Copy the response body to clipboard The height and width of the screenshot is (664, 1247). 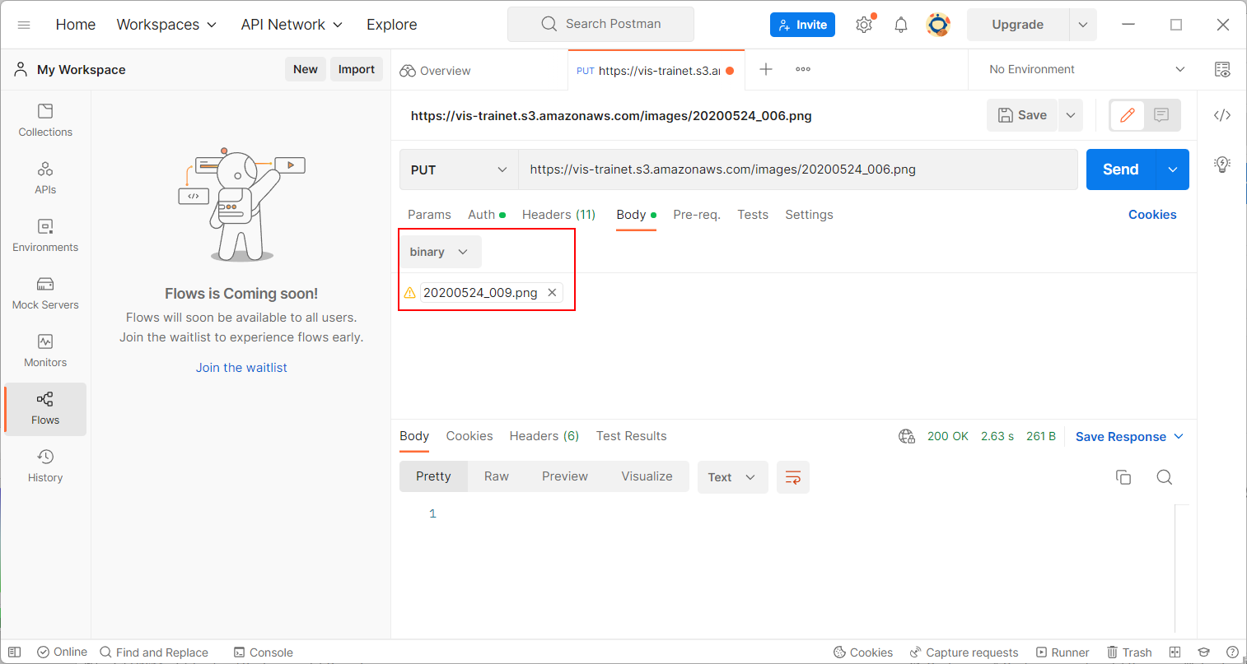(x=1123, y=477)
